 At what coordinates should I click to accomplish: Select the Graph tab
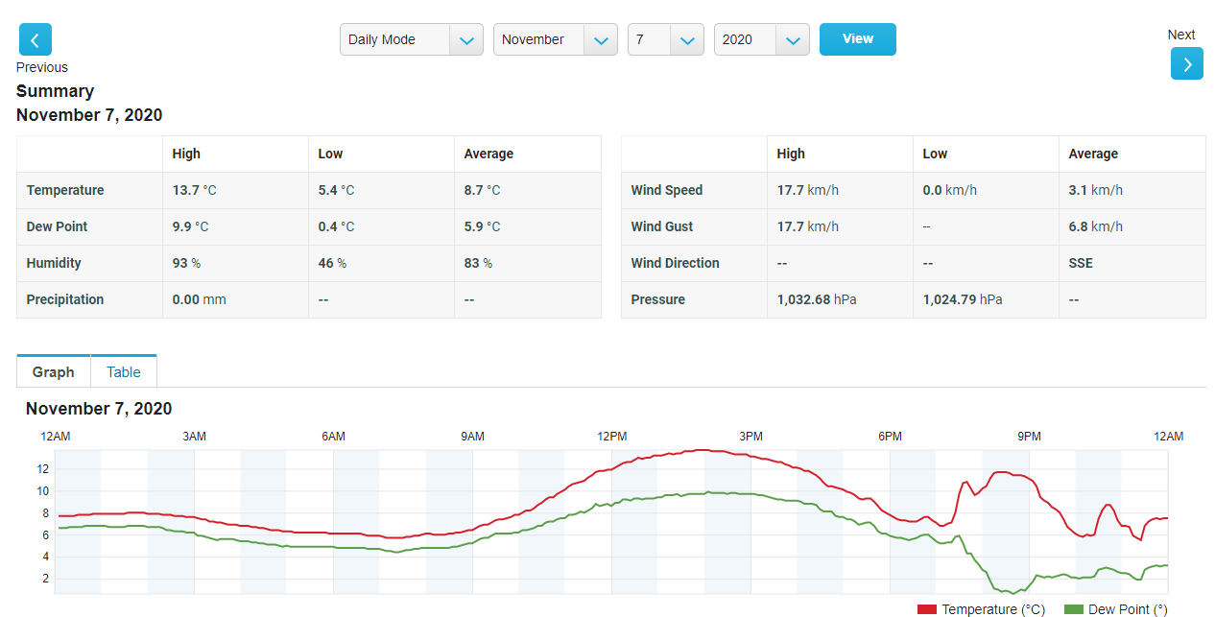[x=54, y=372]
